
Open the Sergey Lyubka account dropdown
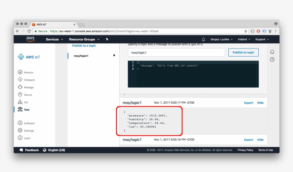click(222, 39)
